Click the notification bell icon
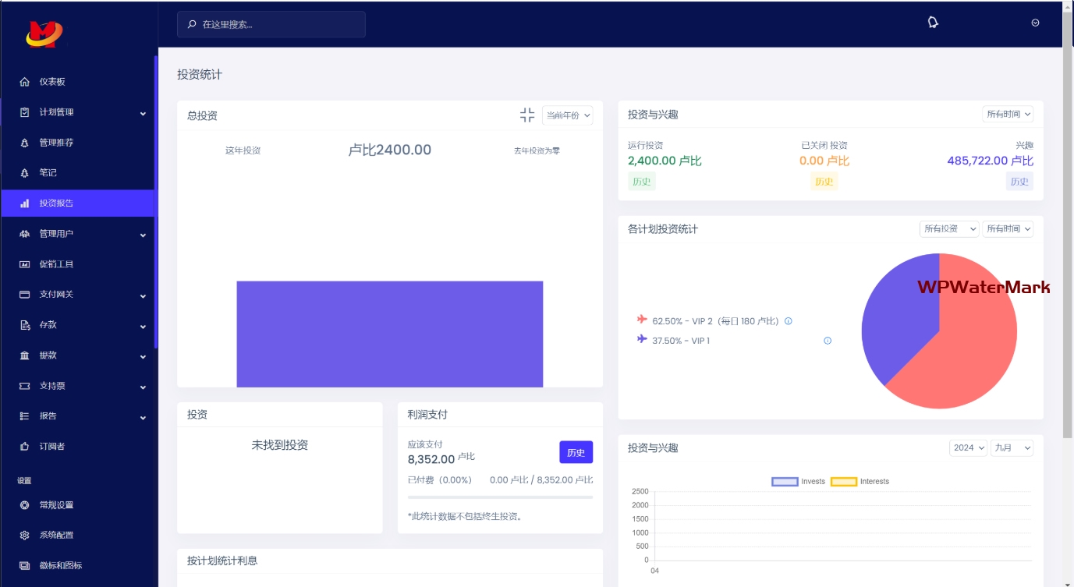This screenshot has height=587, width=1074. pos(932,23)
